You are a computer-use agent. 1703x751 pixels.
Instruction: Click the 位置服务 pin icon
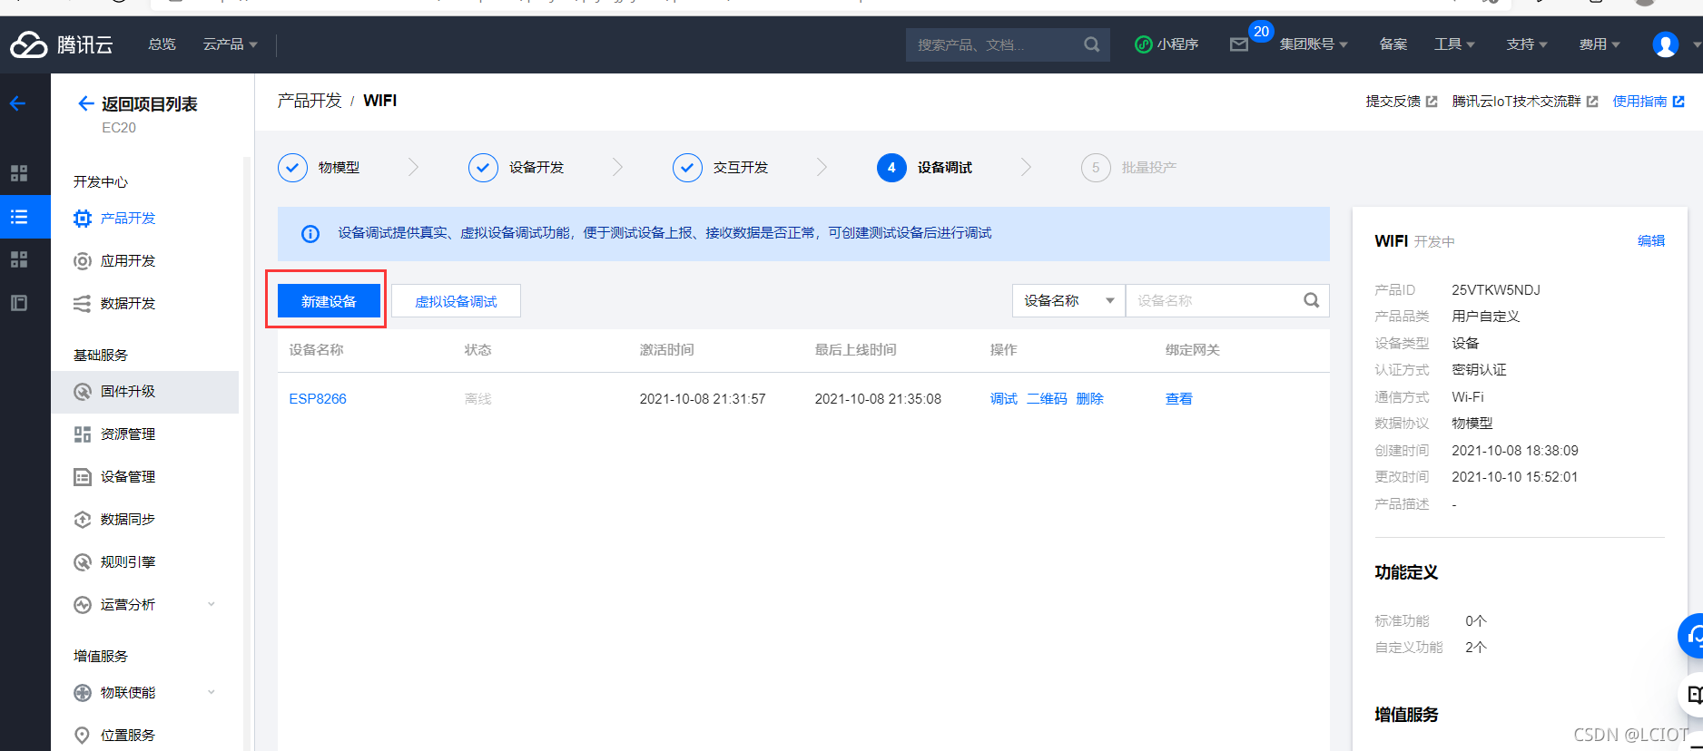point(83,736)
